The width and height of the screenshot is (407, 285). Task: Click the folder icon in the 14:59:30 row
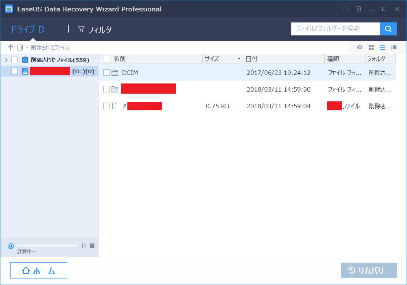(115, 89)
